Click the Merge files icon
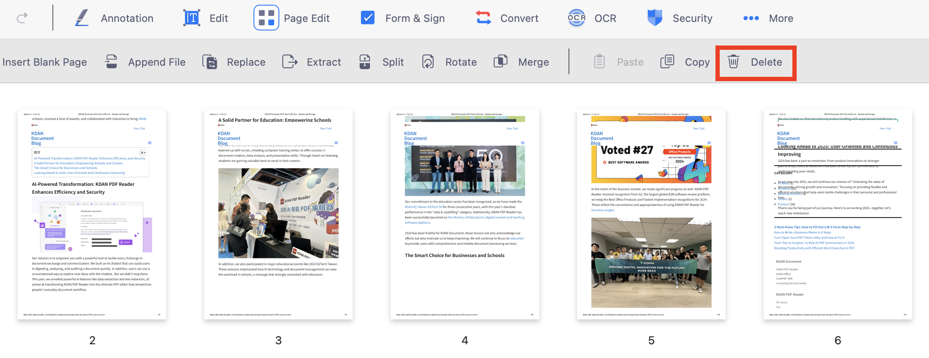Screen dimensions: 929x358 point(501,62)
